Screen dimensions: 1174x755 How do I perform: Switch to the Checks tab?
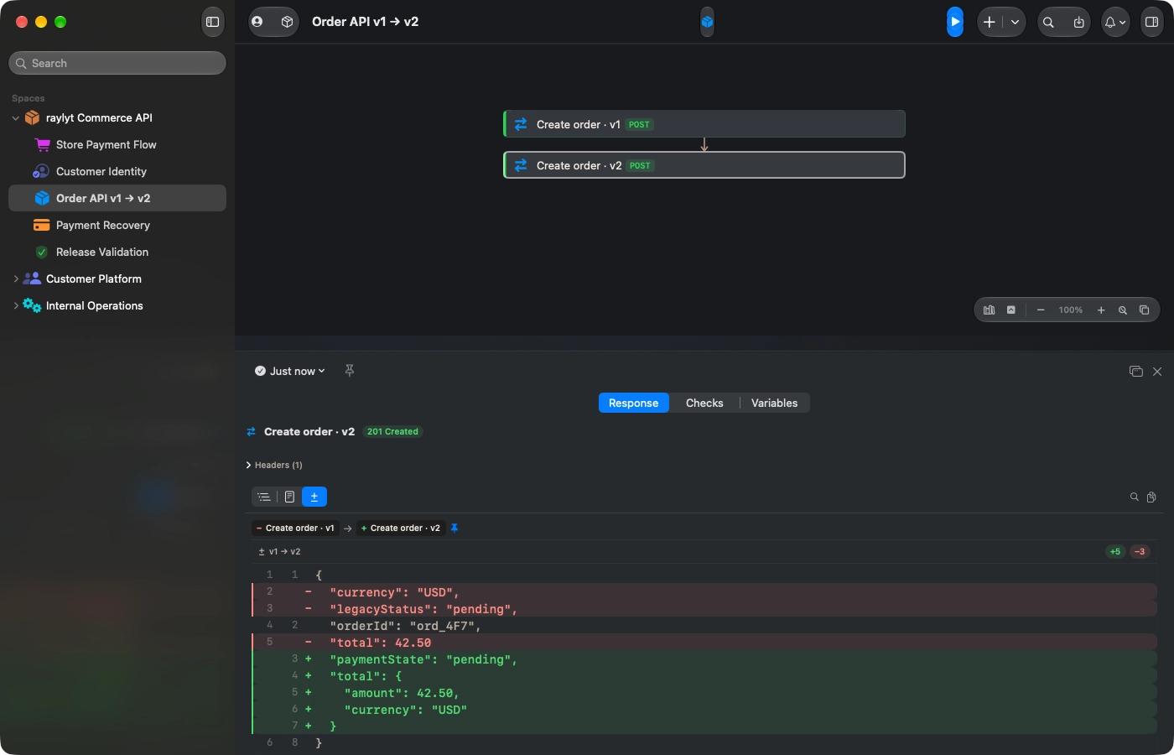(704, 404)
